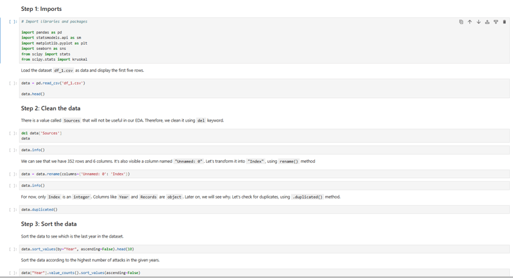This screenshot has width=513, height=278.
Task: Move the imports cell down with the down arrow
Action: click(478, 22)
